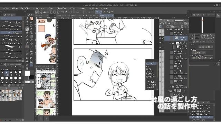Click the New document icon in command bar

coord(41,12)
